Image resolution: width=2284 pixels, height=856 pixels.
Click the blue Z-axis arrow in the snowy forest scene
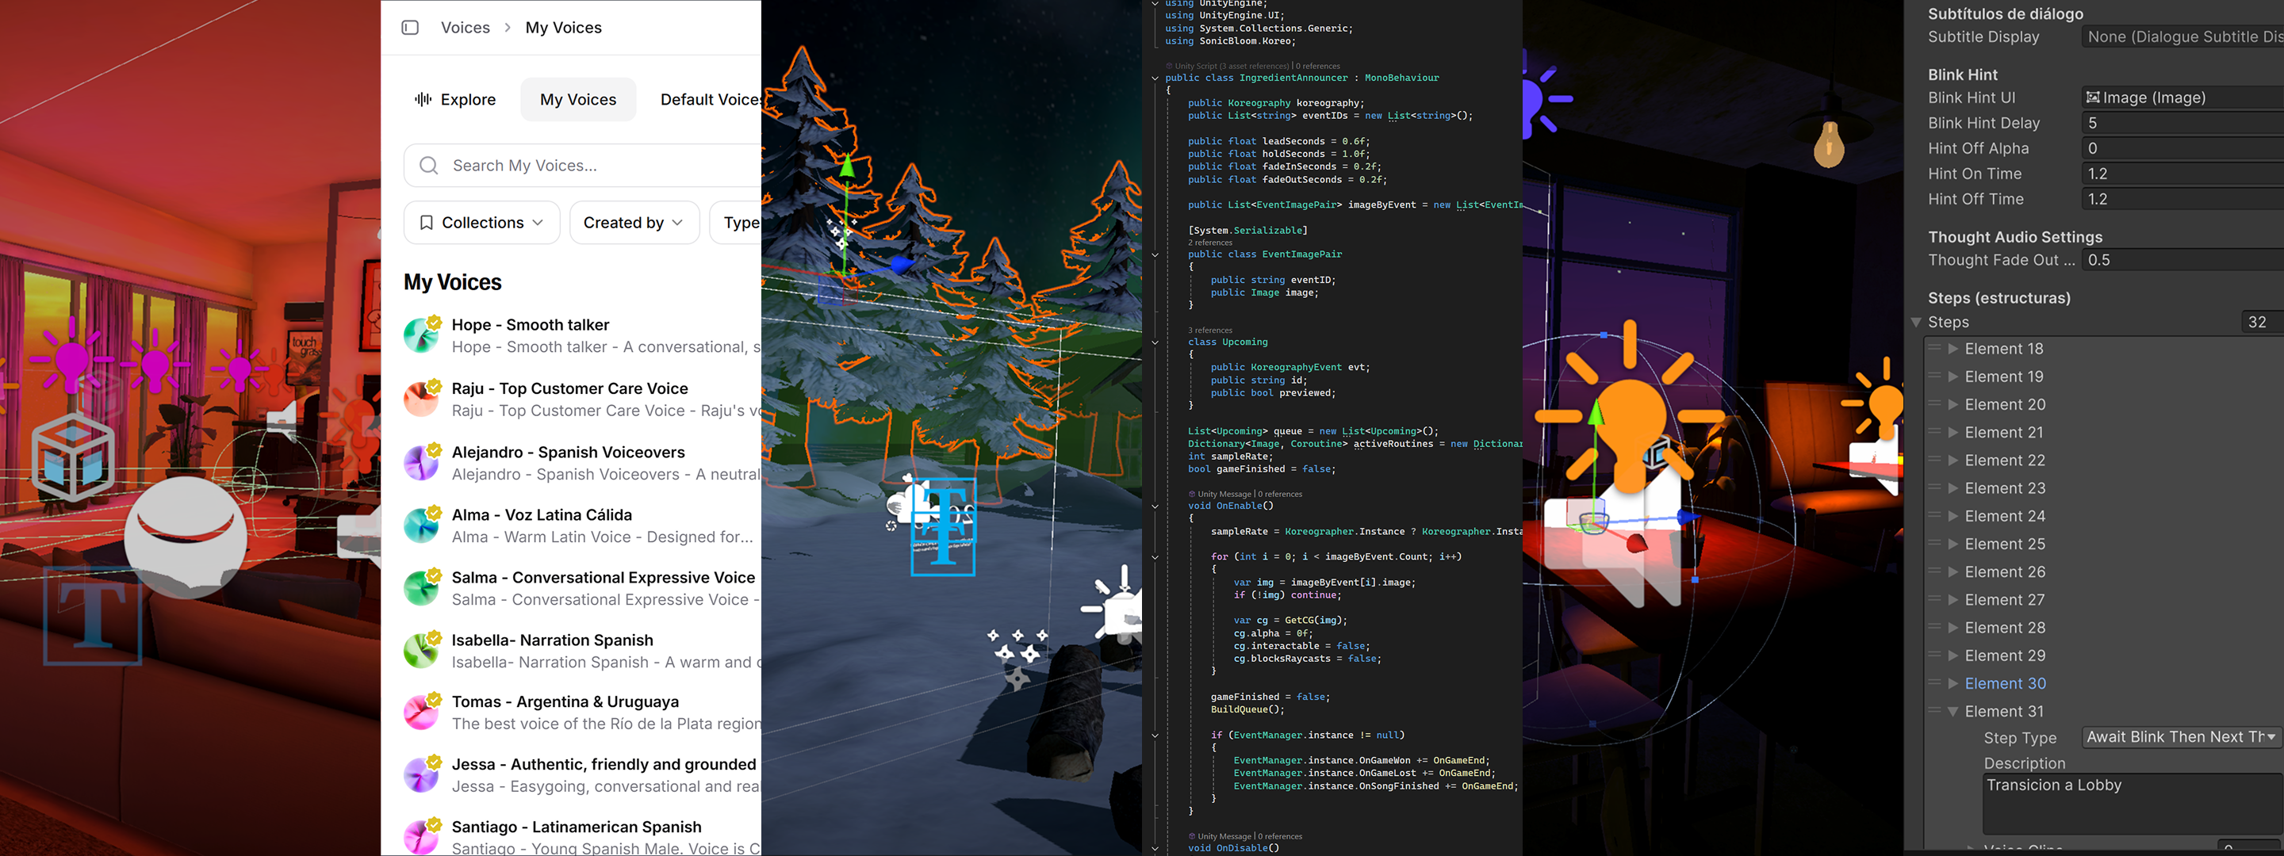[900, 264]
